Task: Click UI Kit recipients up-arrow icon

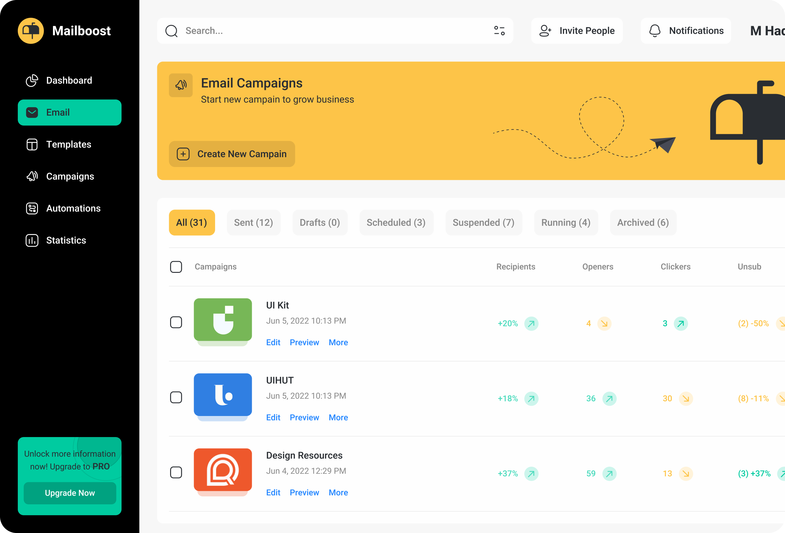Action: [x=531, y=324]
